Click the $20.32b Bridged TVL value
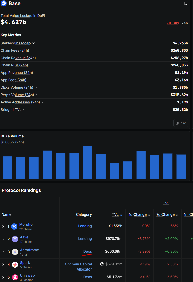193x282 pixels. [x=181, y=110]
